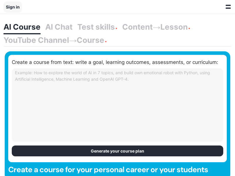
Task: Click the "Create a course for your personal career" heading
Action: coord(108,170)
